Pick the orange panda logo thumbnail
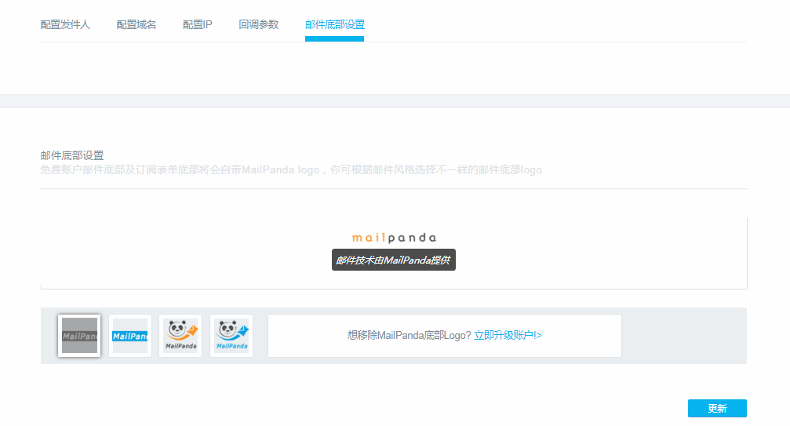Screen dimensions: 790x426 coord(181,336)
